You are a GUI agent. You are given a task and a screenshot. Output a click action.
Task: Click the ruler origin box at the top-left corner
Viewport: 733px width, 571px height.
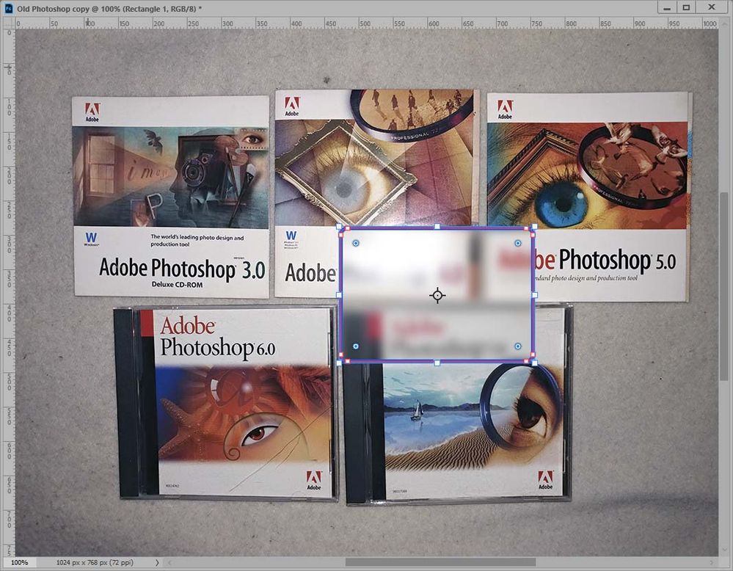pyautogui.click(x=9, y=23)
